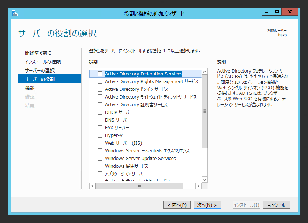Click the 次へ(N) > button
This screenshot has height=223, width=308.
click(207, 205)
